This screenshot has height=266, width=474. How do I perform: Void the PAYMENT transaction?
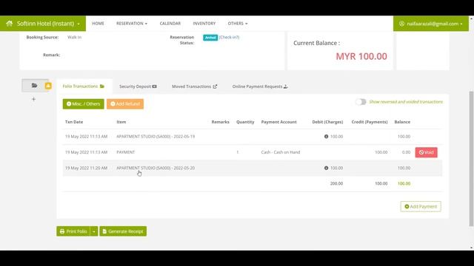pyautogui.click(x=427, y=152)
